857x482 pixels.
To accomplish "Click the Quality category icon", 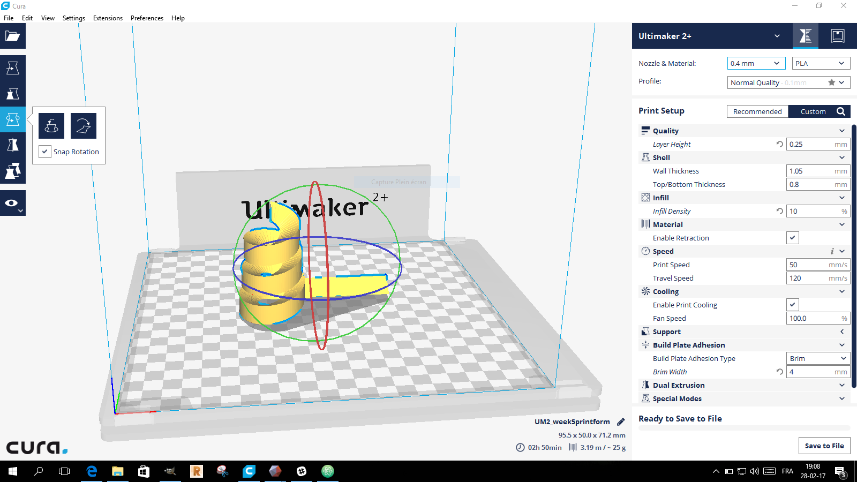I will (x=645, y=131).
